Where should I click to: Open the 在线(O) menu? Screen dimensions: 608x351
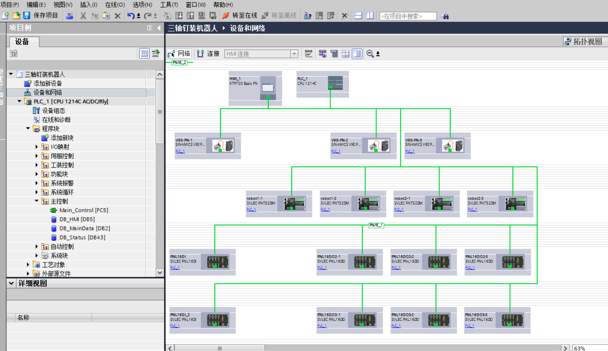click(x=115, y=5)
